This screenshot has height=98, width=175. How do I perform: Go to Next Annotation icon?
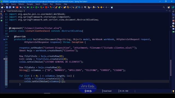[89, 7]
